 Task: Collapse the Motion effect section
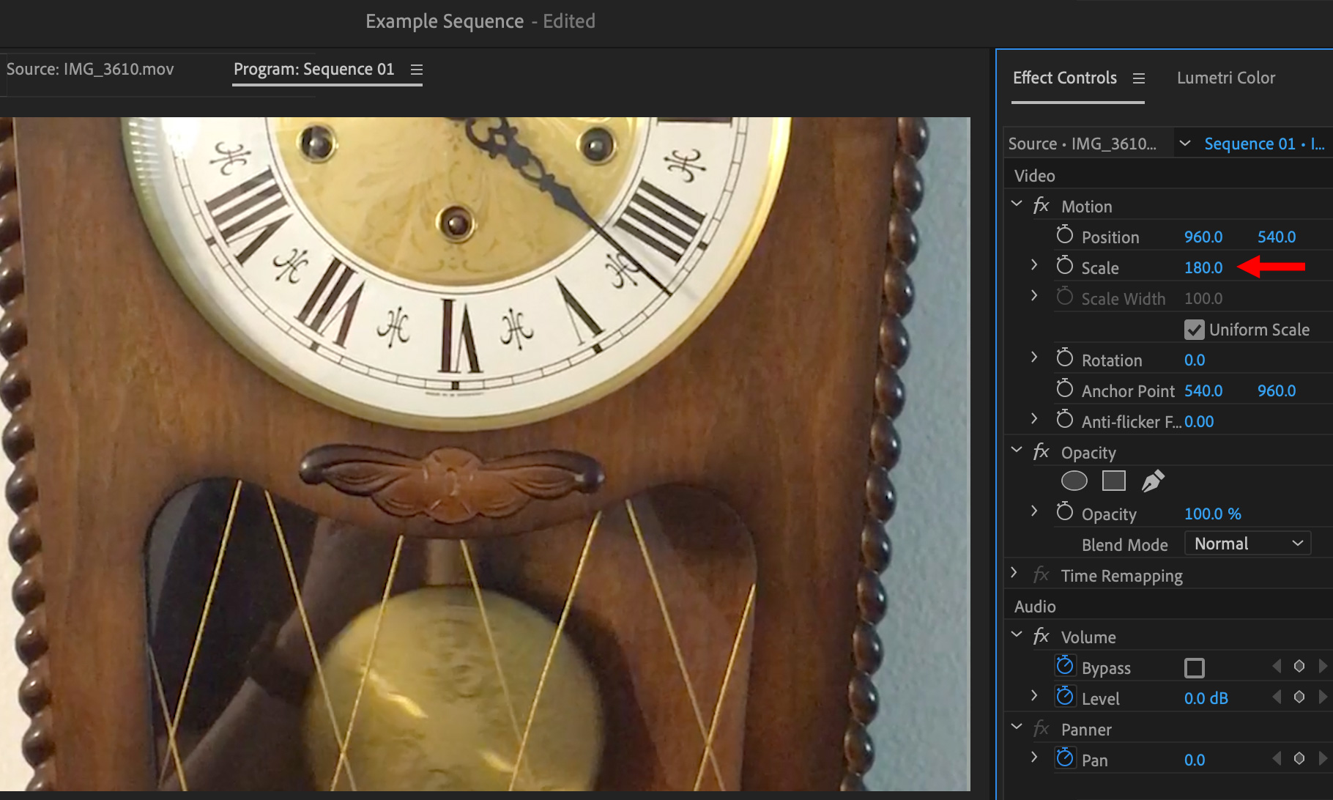1017,204
